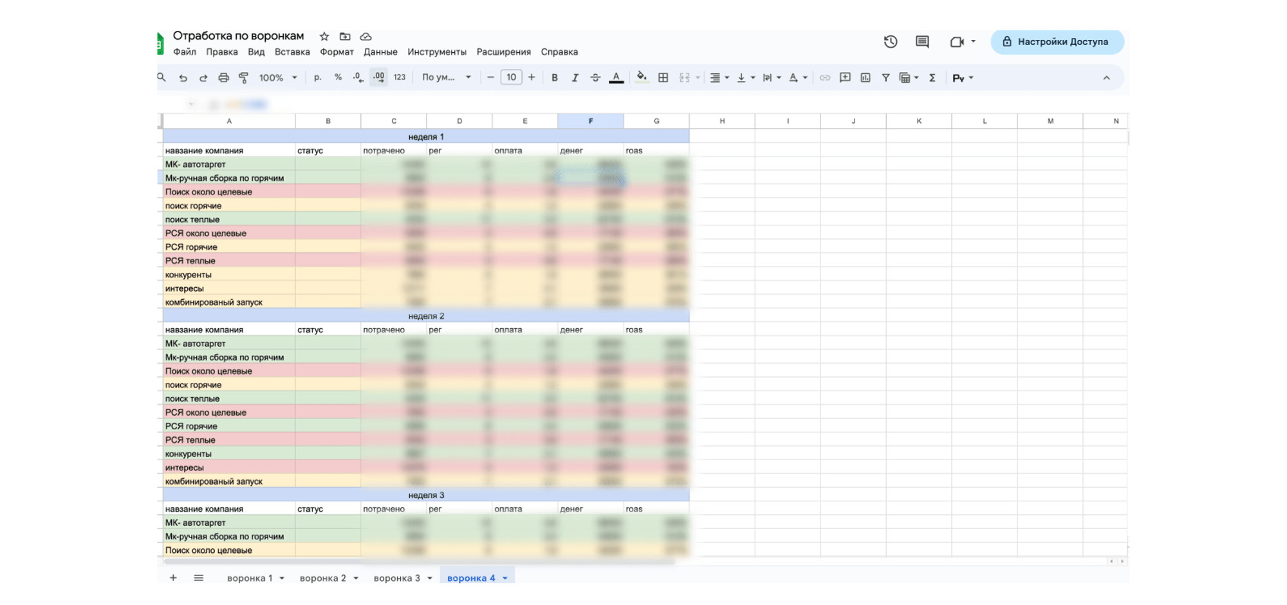Open the Данные menu

380,52
